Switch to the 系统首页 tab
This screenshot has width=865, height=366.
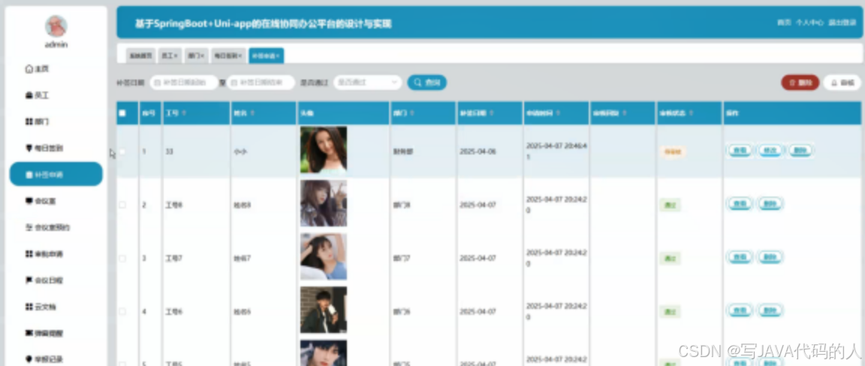140,55
